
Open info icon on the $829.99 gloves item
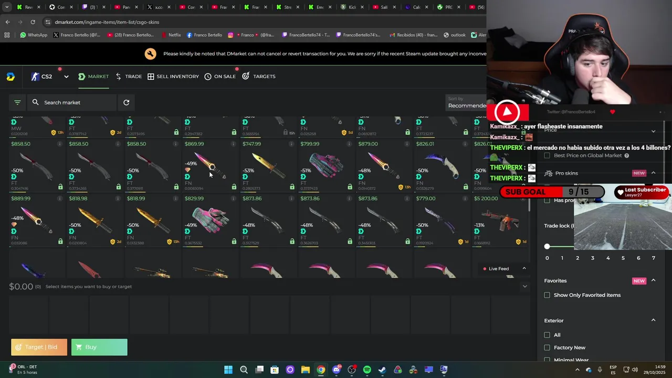[x=233, y=198]
